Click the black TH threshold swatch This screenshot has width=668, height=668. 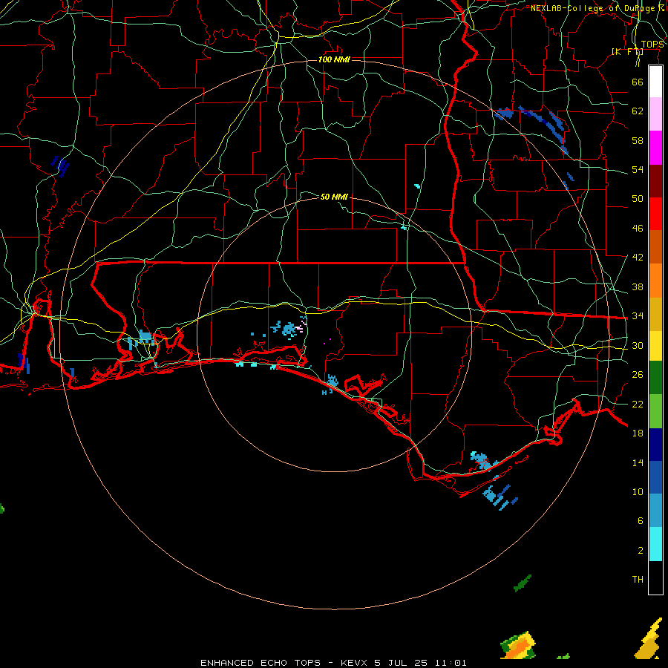(x=655, y=577)
